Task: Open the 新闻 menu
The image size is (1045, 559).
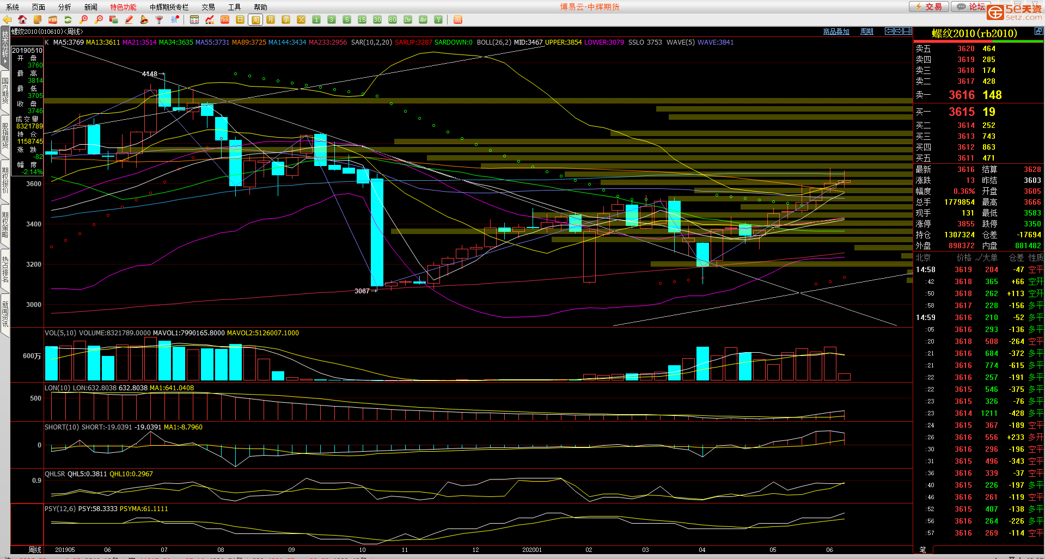Action: point(91,7)
